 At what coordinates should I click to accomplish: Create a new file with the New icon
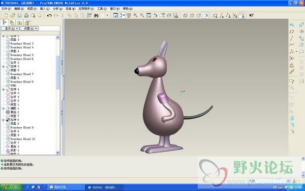[x=6, y=15]
